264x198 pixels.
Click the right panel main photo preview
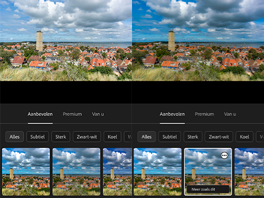tap(198, 40)
